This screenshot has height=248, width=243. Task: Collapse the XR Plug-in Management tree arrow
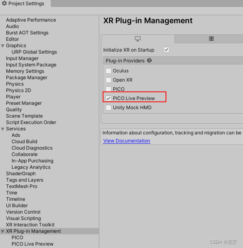coord(2,231)
